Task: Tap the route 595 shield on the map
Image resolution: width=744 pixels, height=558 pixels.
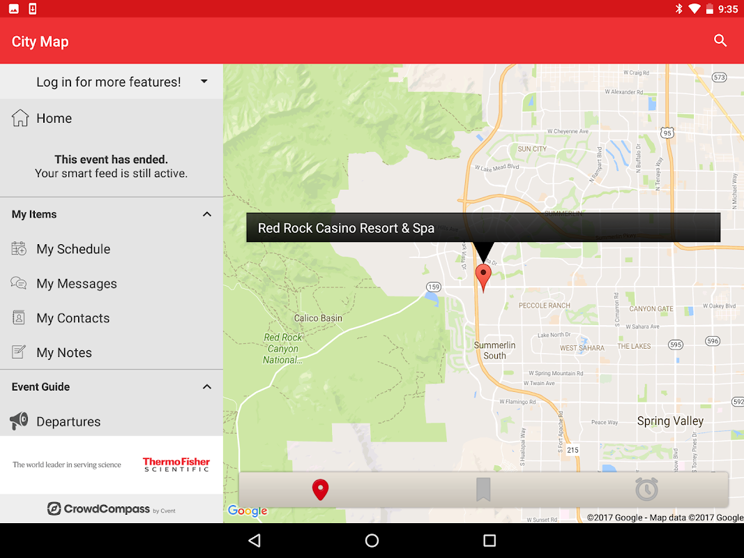Action: (x=676, y=345)
